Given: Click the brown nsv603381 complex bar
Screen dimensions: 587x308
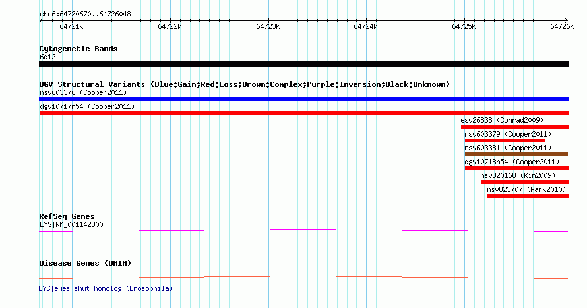Looking at the screenshot, I should [516, 154].
